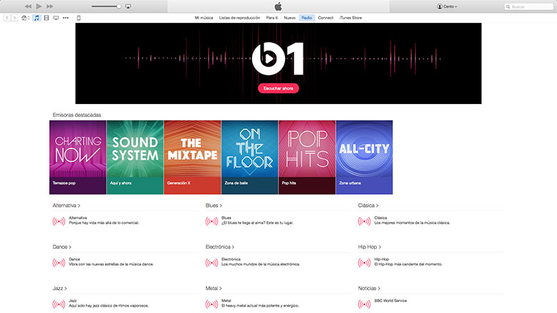The height and width of the screenshot is (313, 557).
Task: Play the Hip-Hop radio station icon
Action: pos(364,263)
